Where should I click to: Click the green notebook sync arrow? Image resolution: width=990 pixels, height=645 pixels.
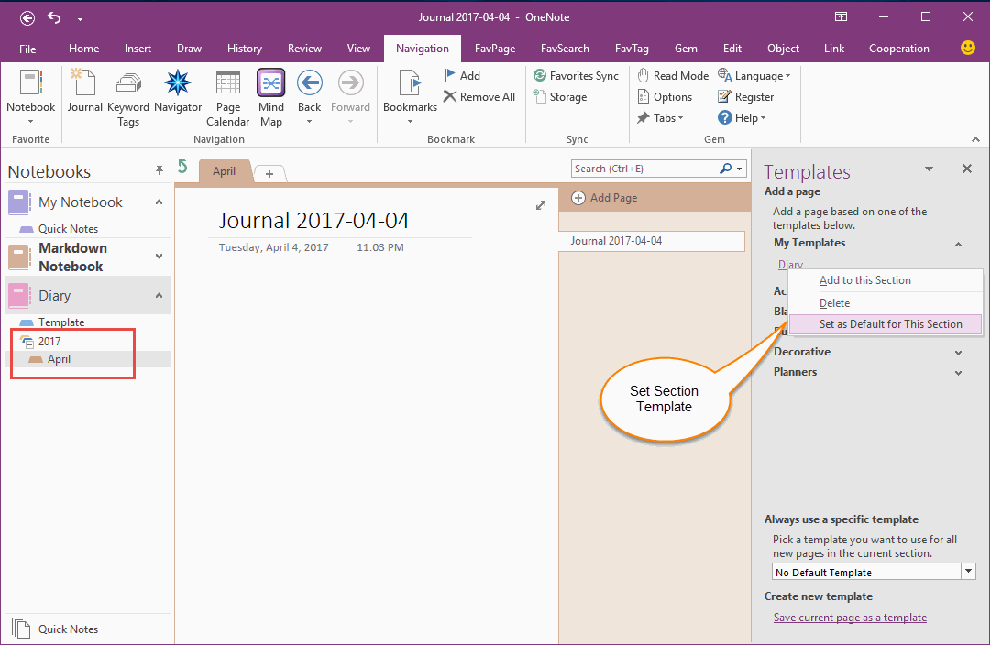click(182, 167)
